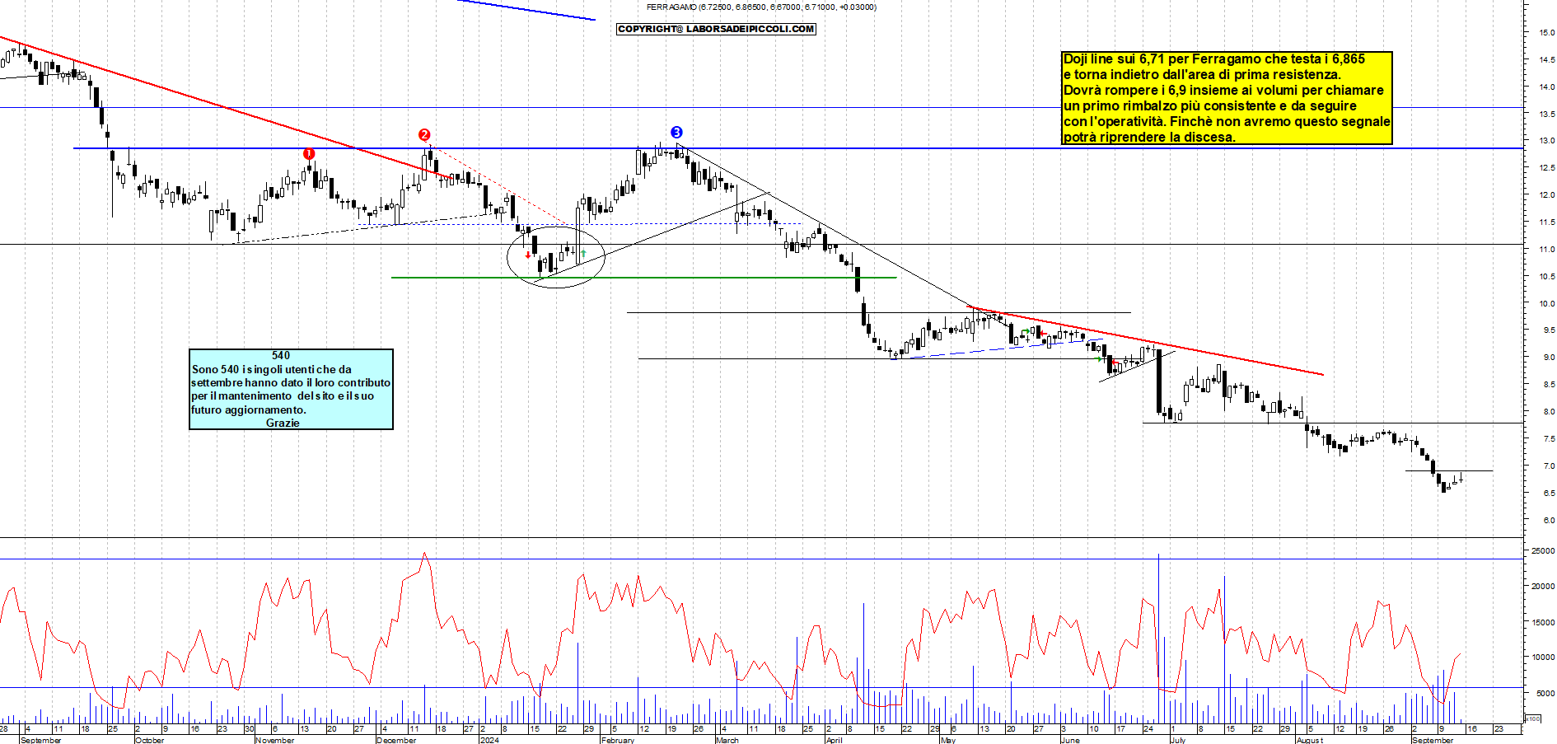1557x744 pixels.
Task: Click the October month label
Action: click(x=149, y=740)
